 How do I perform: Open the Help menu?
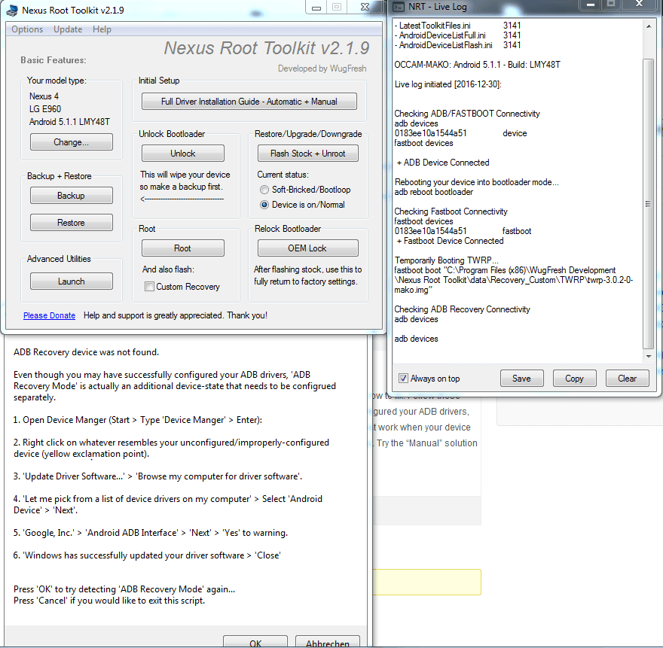coord(102,29)
